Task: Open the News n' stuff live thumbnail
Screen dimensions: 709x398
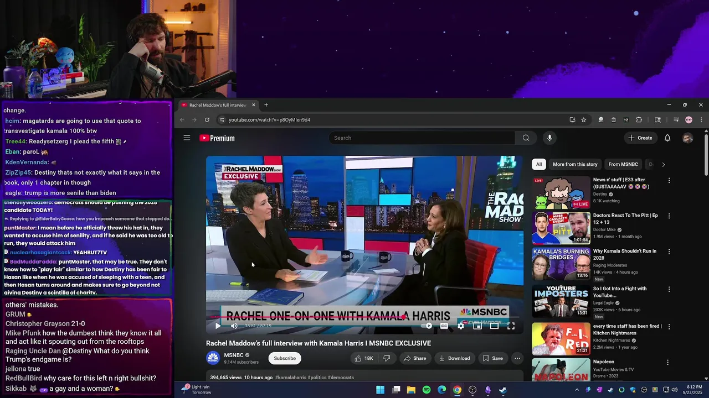Action: pos(561,192)
